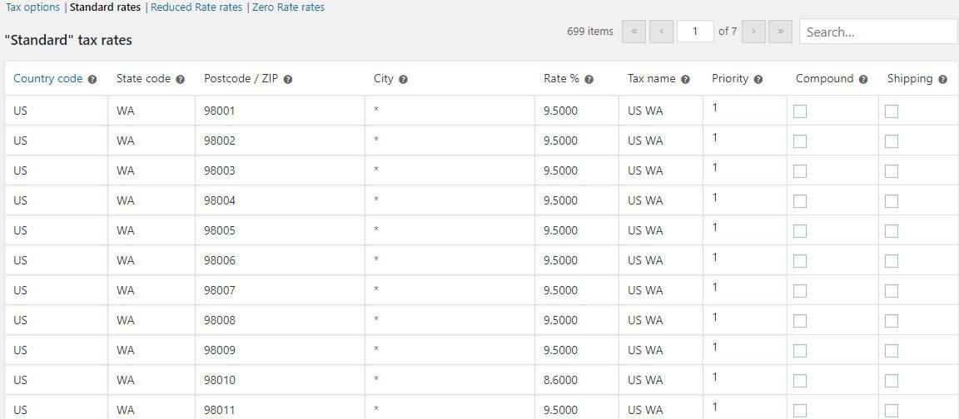Switch to Reduced Rate rates tab
The width and height of the screenshot is (959, 419).
196,7
